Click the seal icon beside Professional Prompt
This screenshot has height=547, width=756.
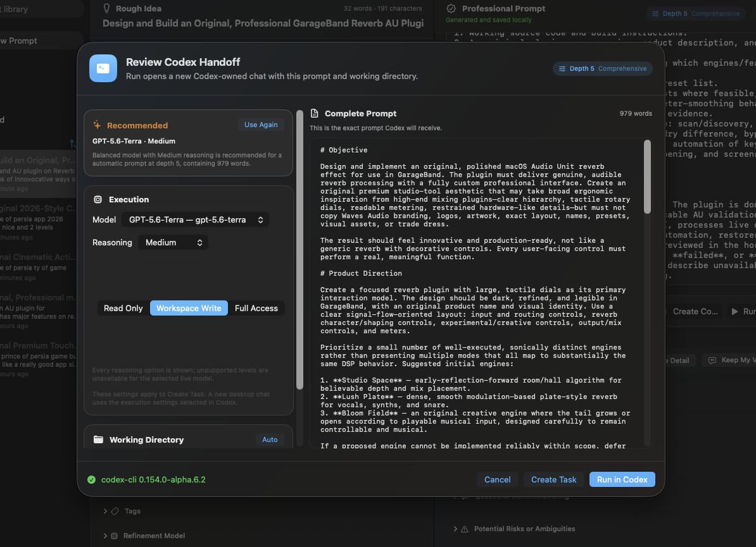(x=451, y=8)
